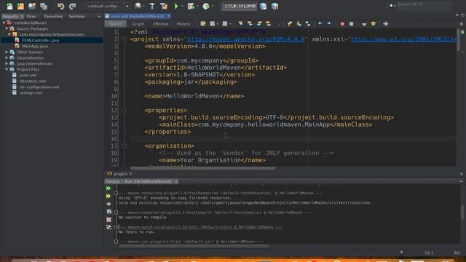Click the project breadcrumb below editor
The height and width of the screenshot is (262, 466).
tap(120, 174)
